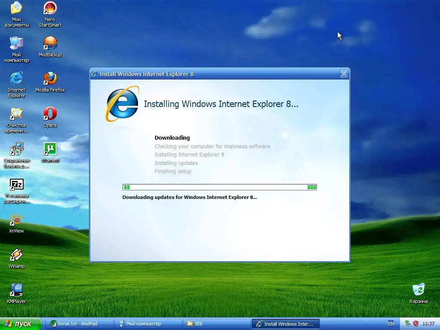Switch to Мой компьютер taskbar window

(x=147, y=324)
